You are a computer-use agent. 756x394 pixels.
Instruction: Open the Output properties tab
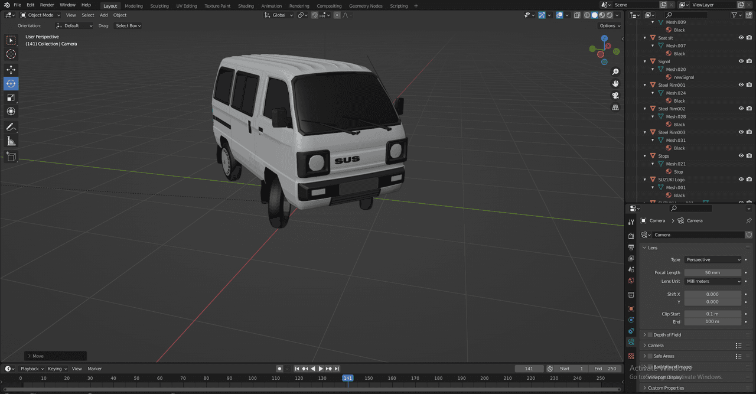coord(631,247)
